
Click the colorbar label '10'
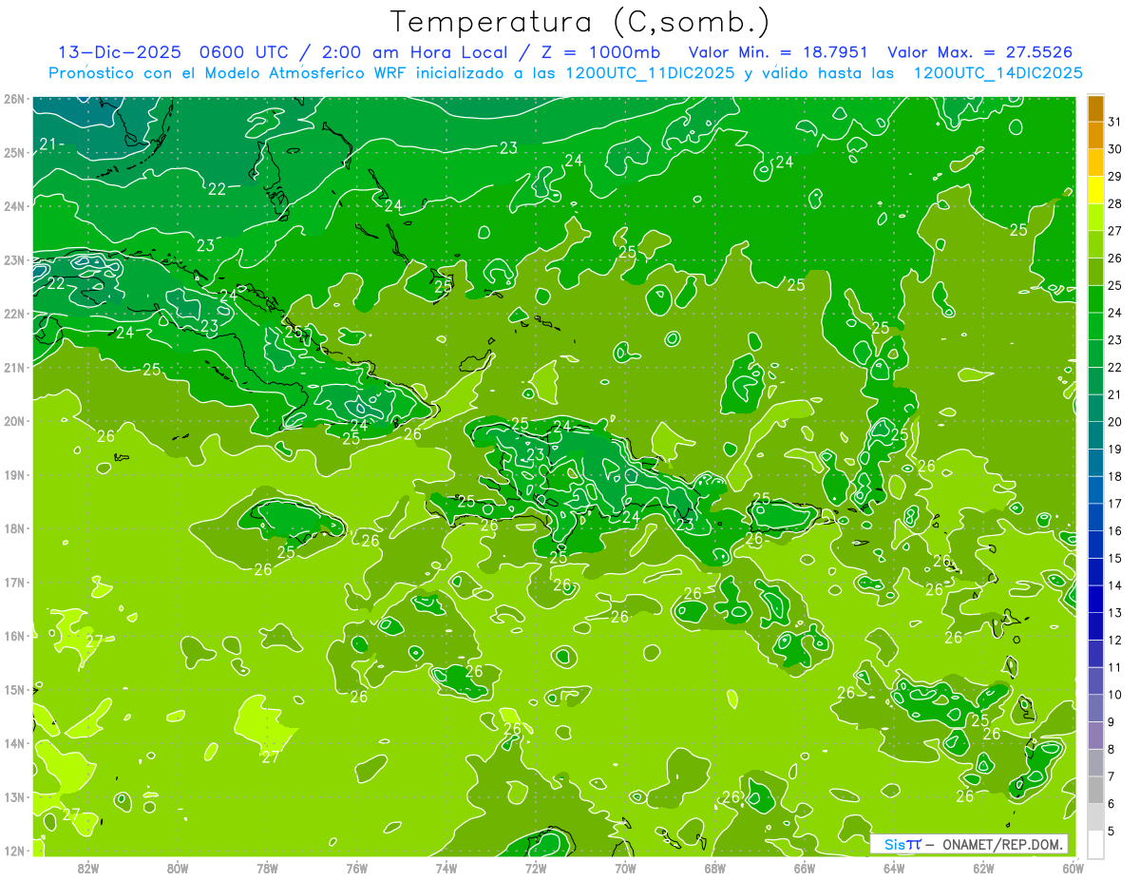click(1115, 694)
